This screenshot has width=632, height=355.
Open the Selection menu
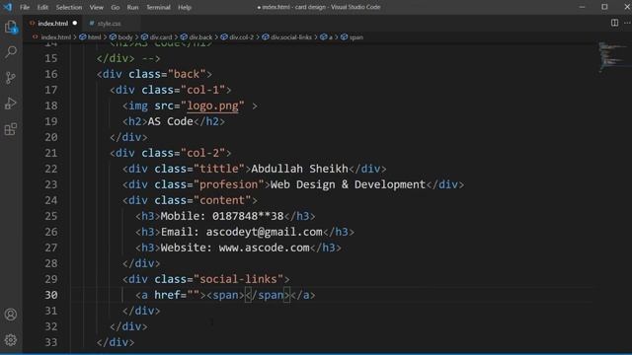tap(69, 7)
